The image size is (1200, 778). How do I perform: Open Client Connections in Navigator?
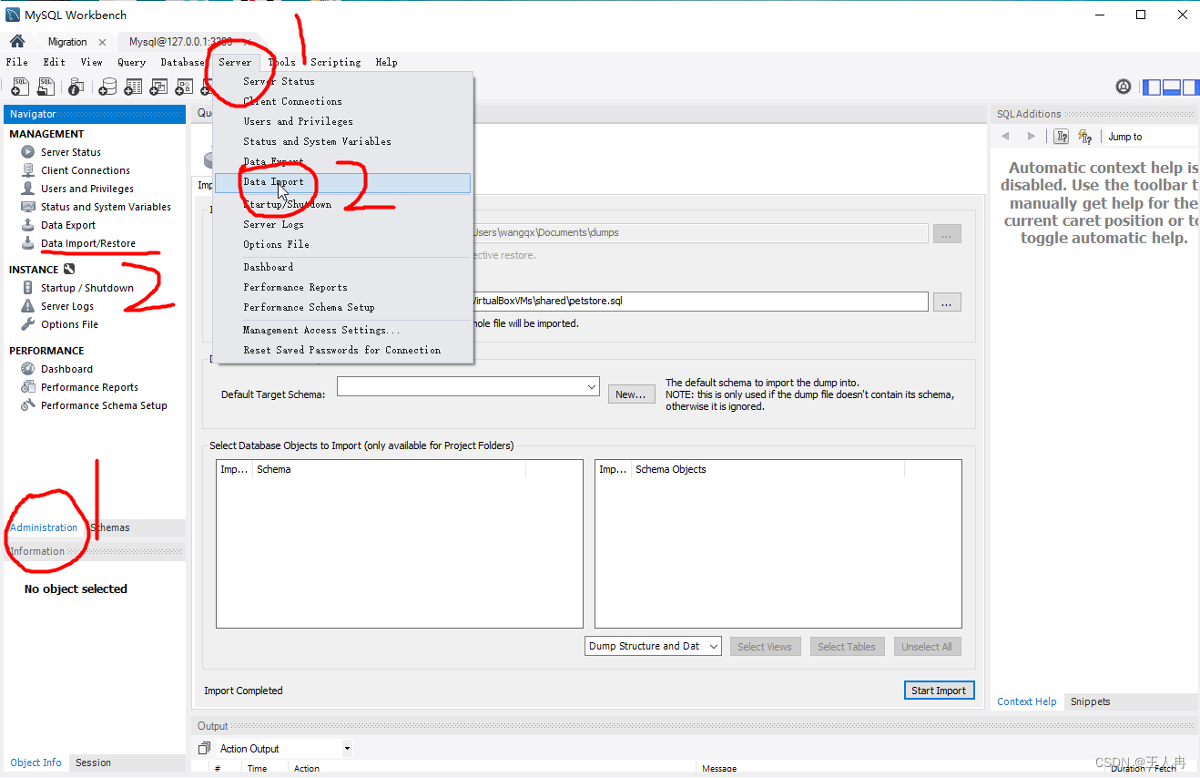pyautogui.click(x=86, y=170)
